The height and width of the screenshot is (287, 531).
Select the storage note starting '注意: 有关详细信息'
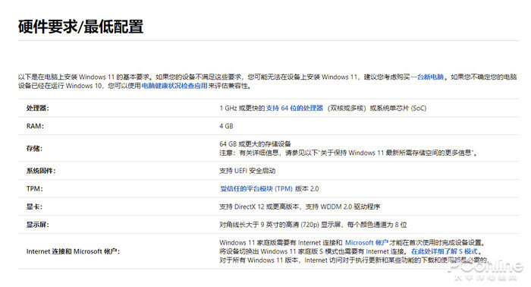(348, 153)
